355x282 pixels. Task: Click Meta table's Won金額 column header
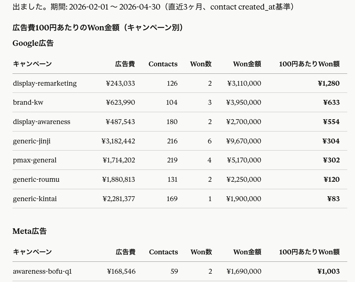pyautogui.click(x=247, y=252)
